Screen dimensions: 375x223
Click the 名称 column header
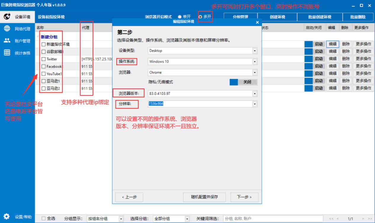40,28
